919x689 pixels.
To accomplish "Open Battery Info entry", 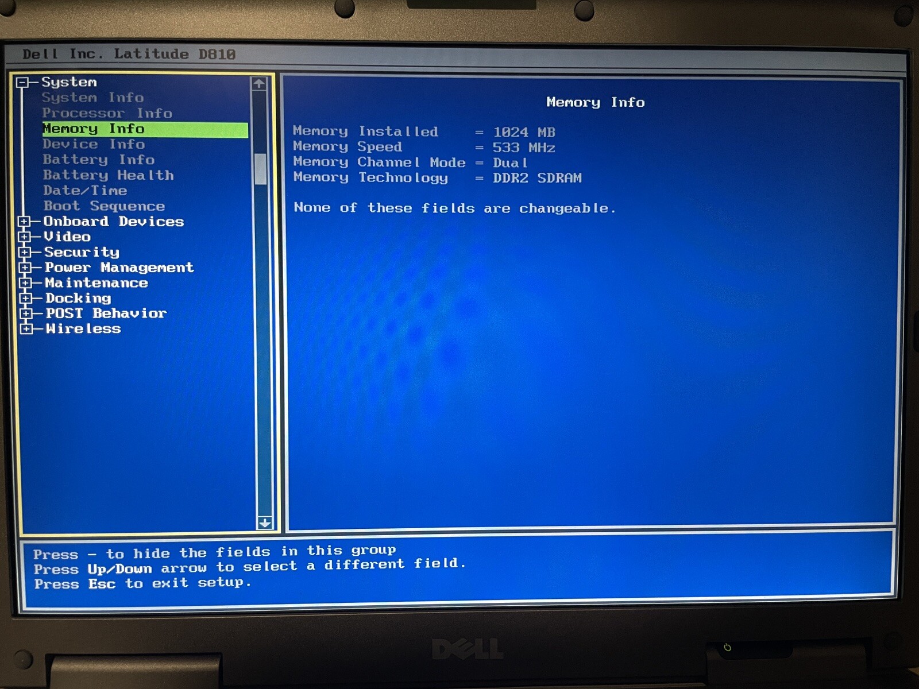I will pos(99,160).
